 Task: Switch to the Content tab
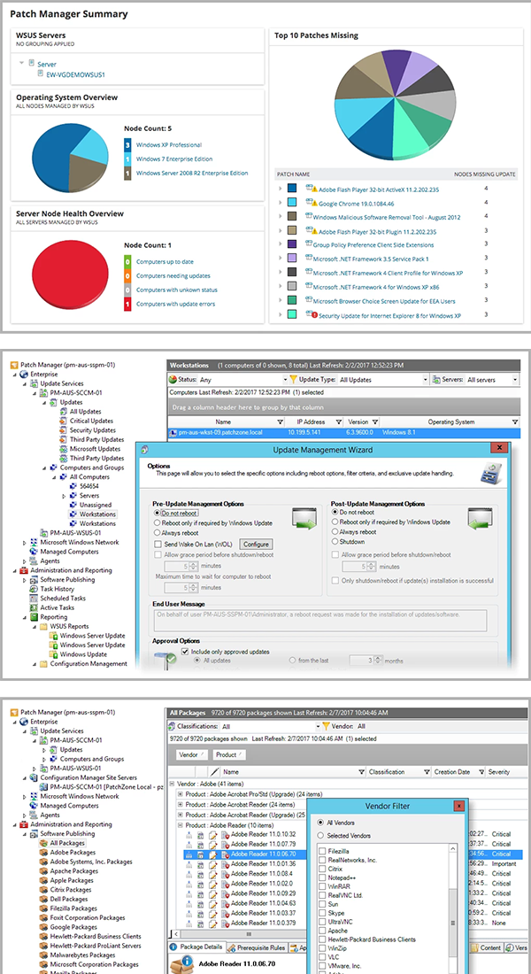point(486,948)
